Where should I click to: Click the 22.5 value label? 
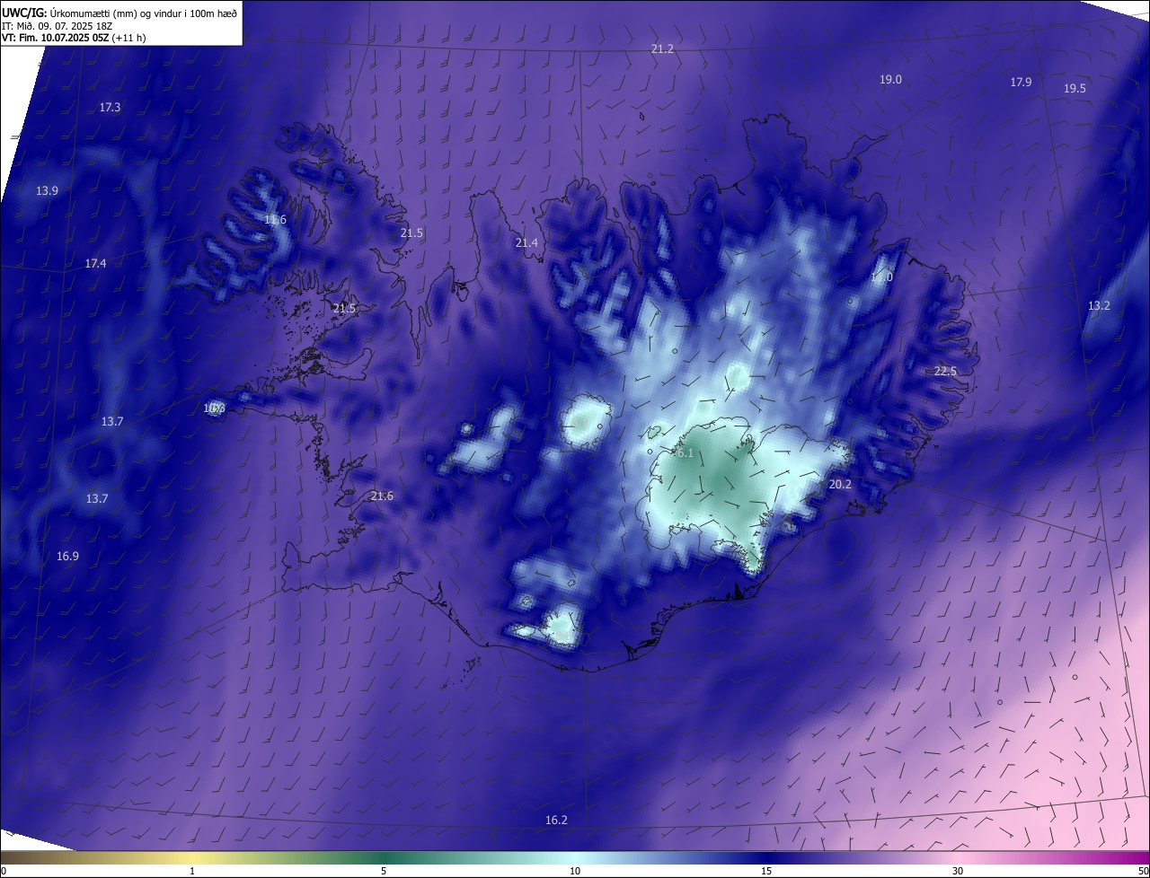pyautogui.click(x=945, y=372)
